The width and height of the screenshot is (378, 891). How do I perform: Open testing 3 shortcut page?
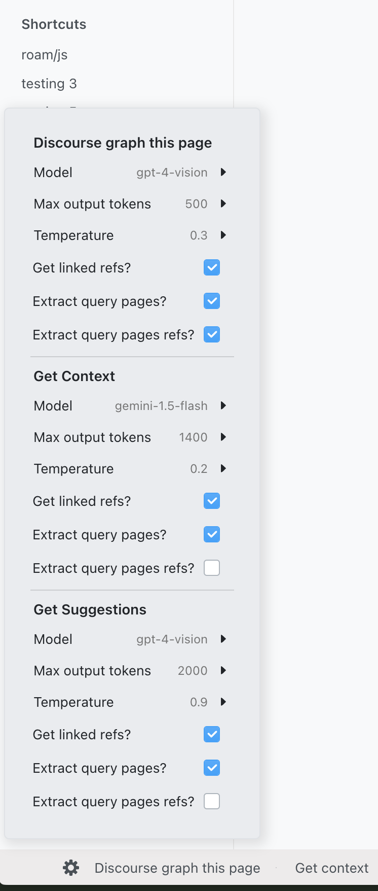click(x=49, y=84)
